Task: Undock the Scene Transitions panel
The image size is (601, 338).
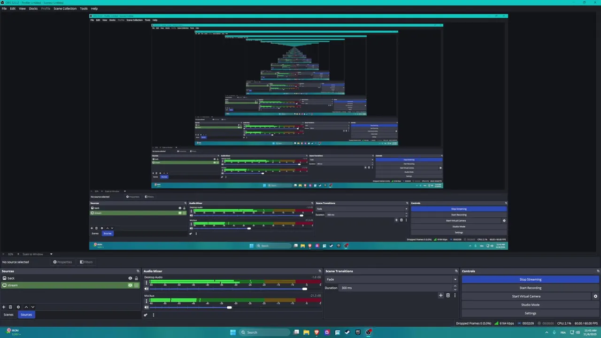Action: point(456,271)
